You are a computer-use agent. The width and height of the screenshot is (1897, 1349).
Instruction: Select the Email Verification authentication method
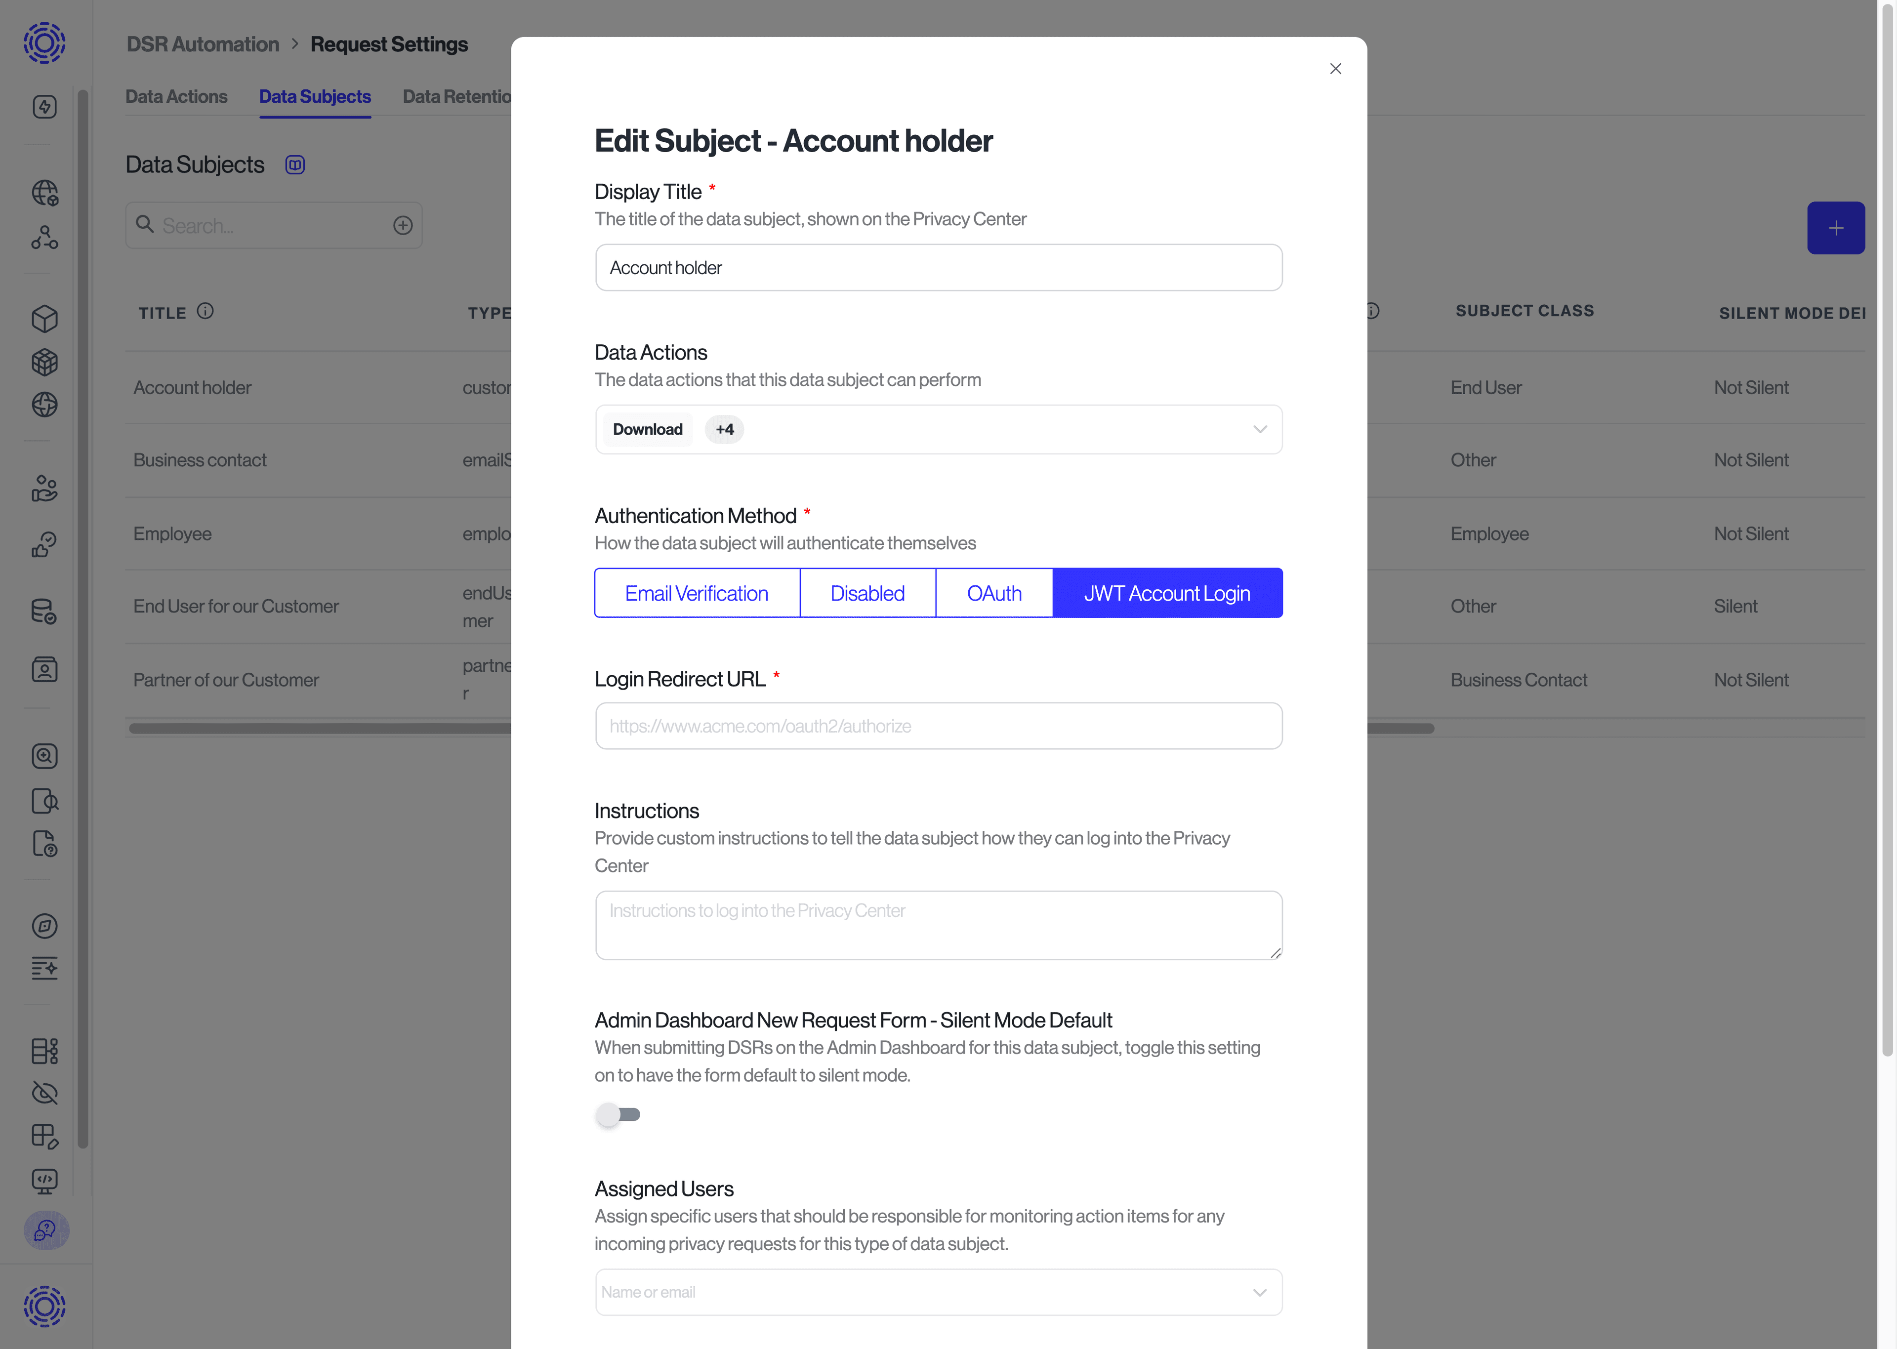click(696, 592)
